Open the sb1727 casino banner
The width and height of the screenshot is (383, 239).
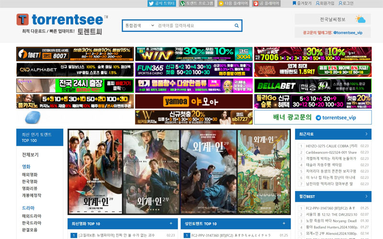coord(194,117)
